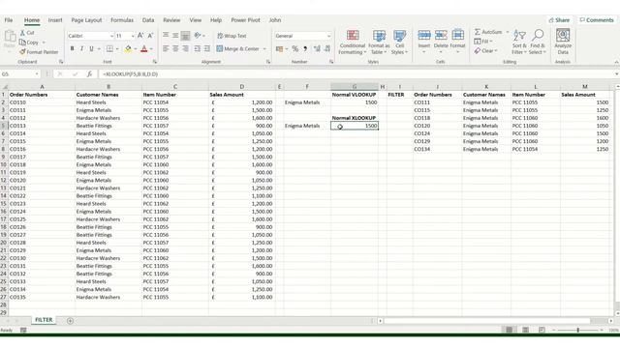Toggle Merge & Center

(237, 48)
